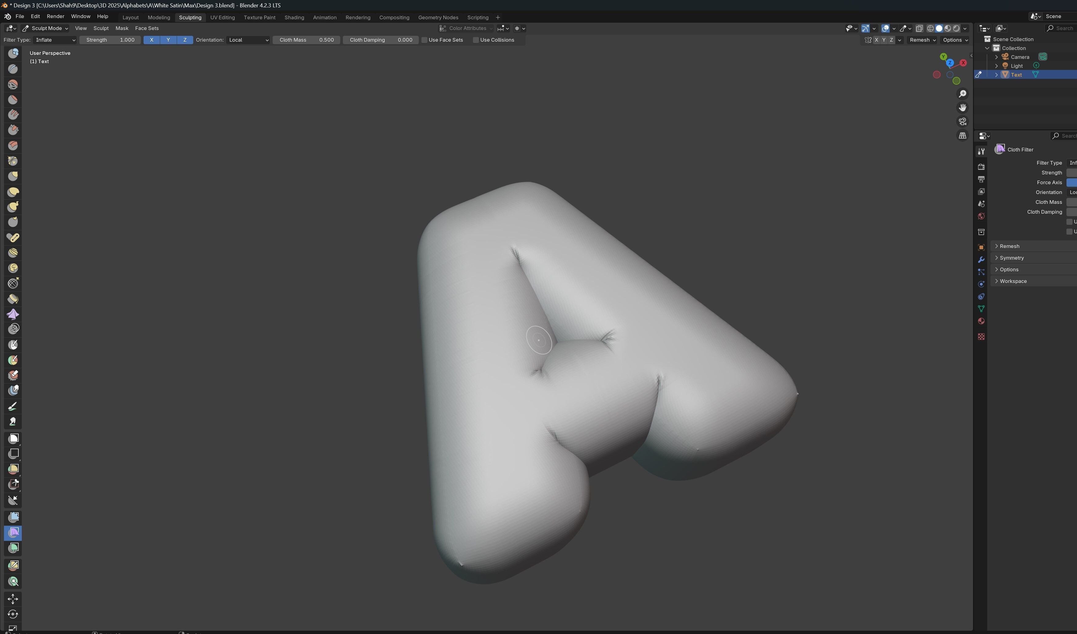The image size is (1077, 634).
Task: Select the Mask by Color tool
Action: [13, 582]
